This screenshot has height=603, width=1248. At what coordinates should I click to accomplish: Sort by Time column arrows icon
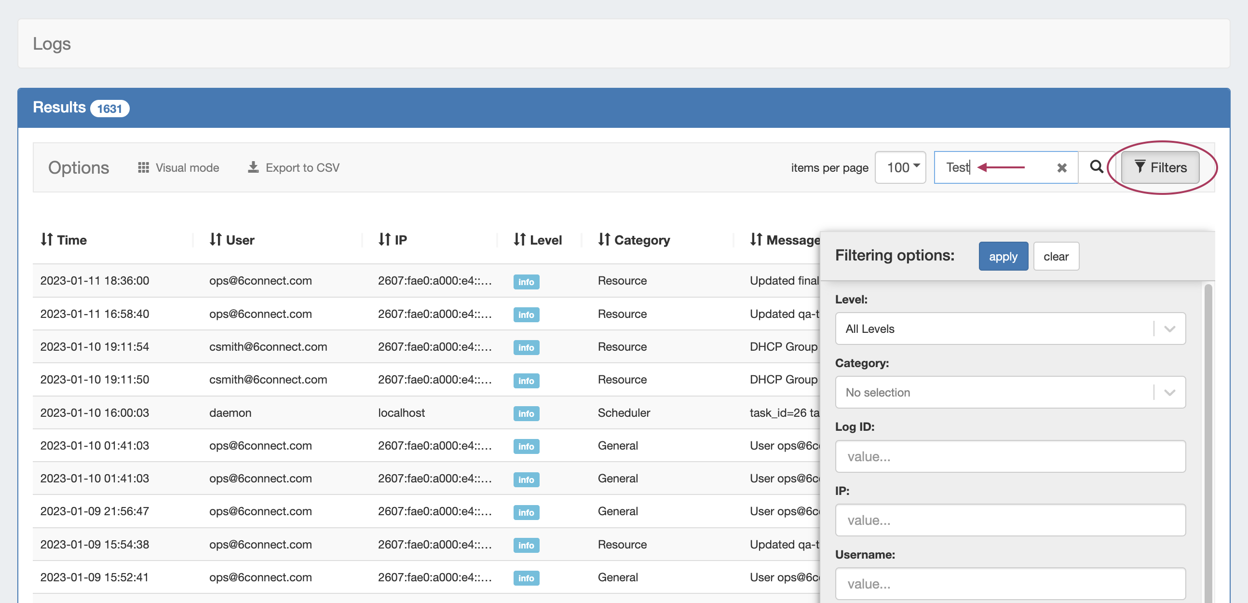coord(46,239)
